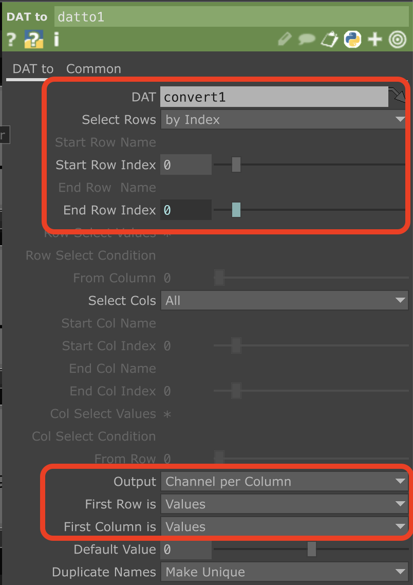Open the Select Rows dropdown
413x585 pixels.
[x=284, y=120]
